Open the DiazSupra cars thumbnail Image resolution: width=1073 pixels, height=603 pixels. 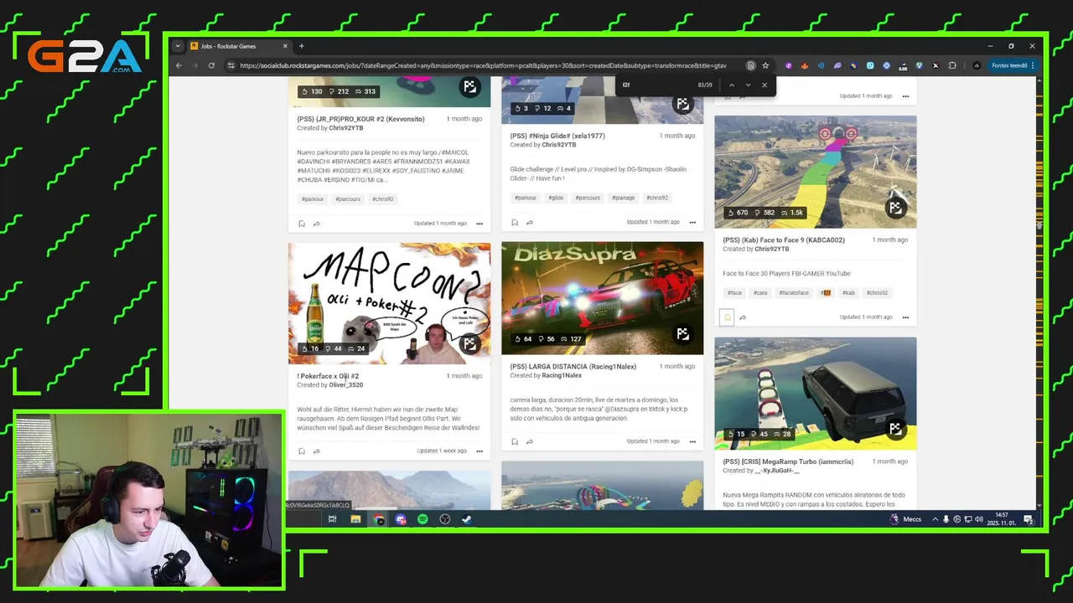coord(602,299)
